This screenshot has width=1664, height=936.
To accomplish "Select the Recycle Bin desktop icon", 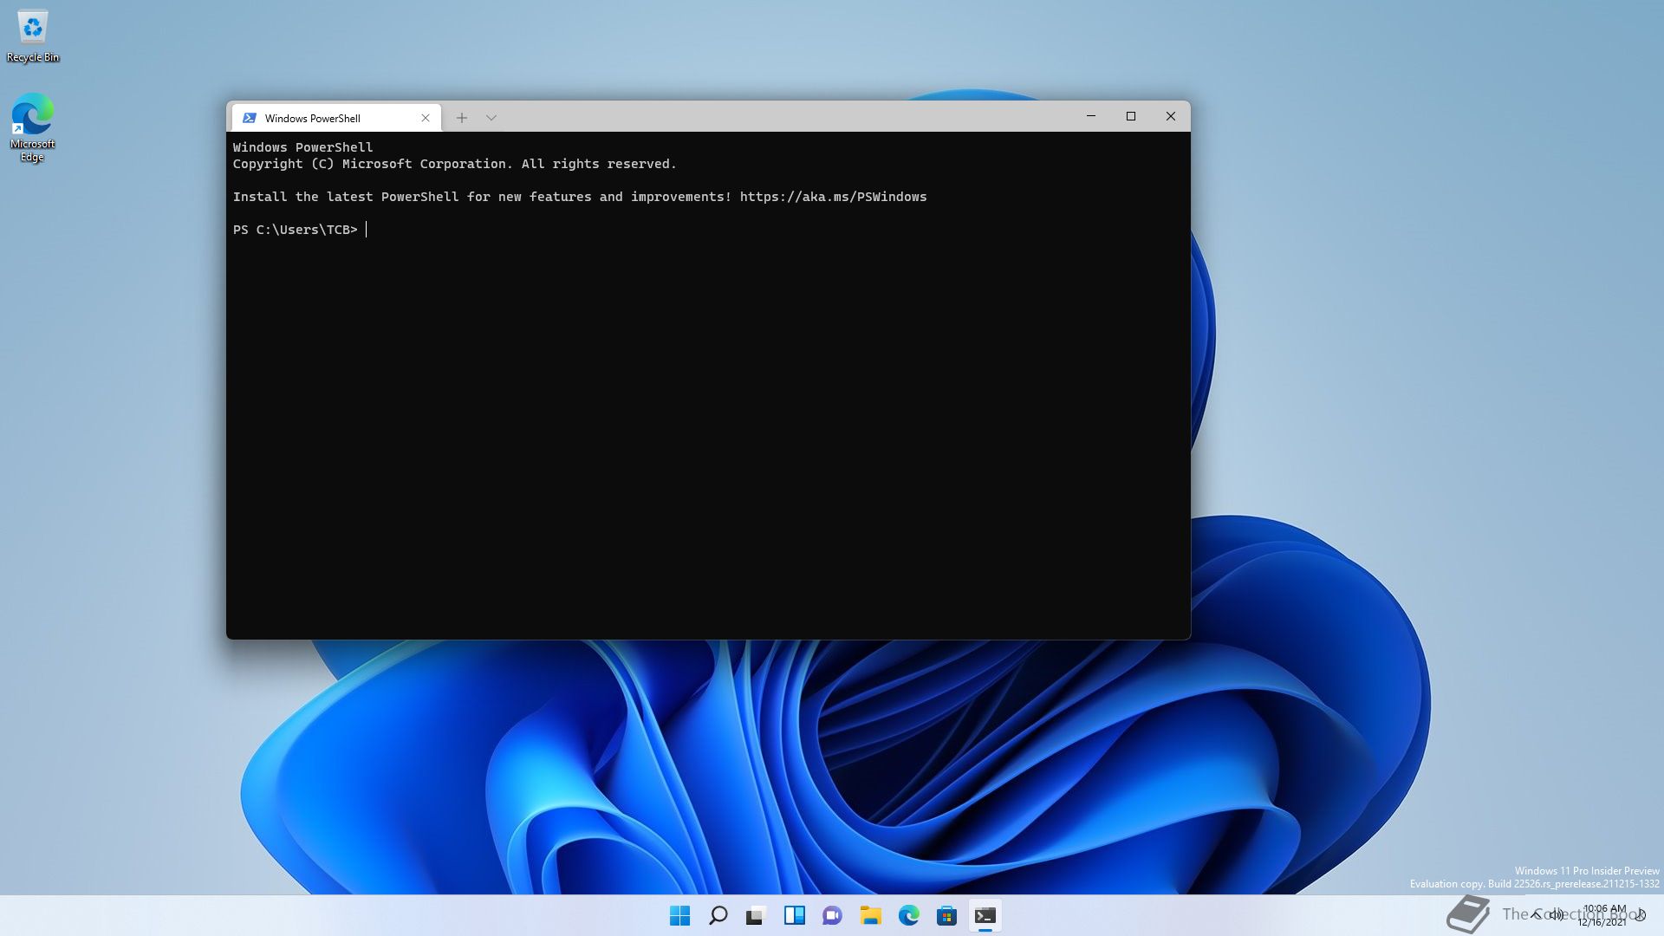I will 33,36.
